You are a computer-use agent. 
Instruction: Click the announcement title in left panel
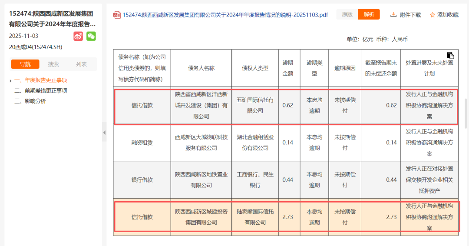click(x=53, y=19)
